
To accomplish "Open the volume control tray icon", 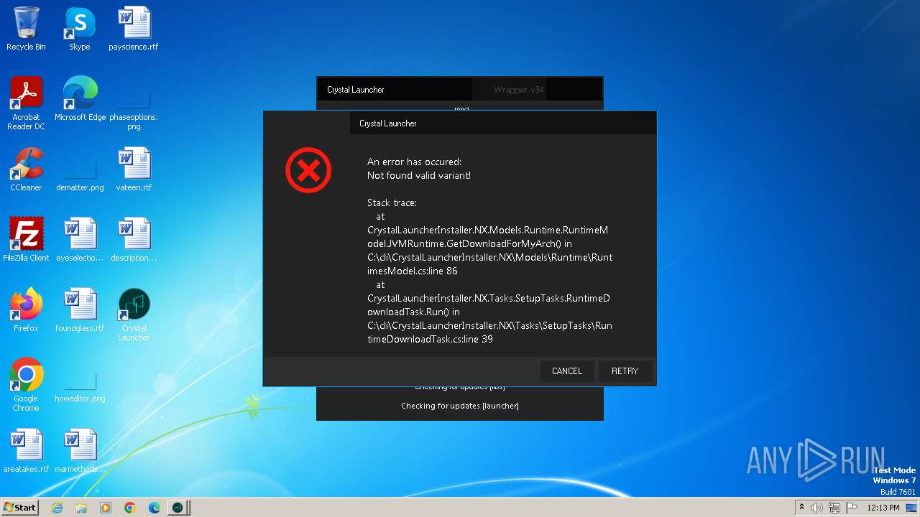I will tap(817, 508).
